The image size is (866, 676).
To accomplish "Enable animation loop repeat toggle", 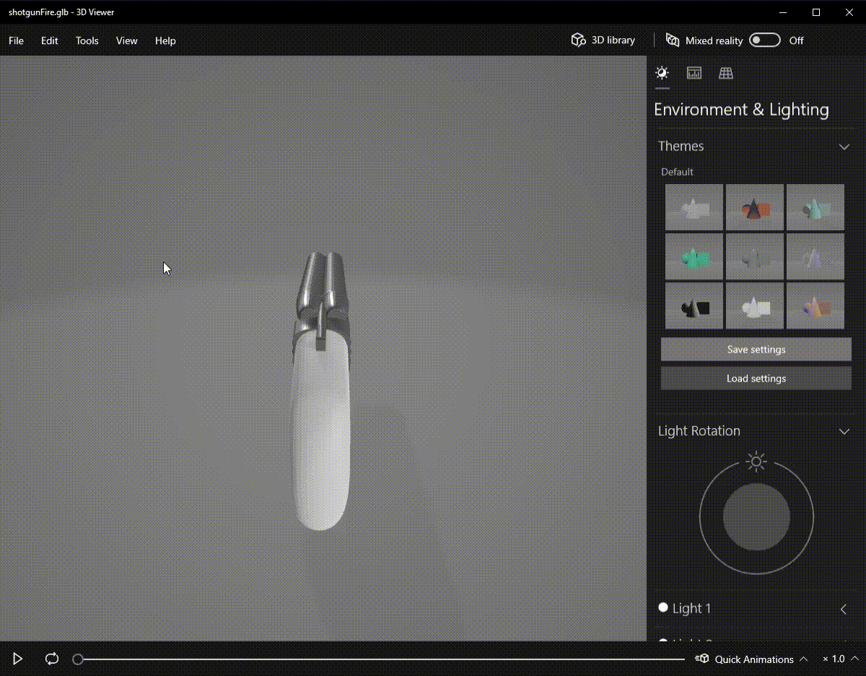I will pos(51,659).
